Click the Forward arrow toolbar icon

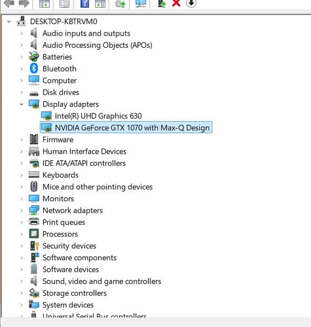pos(24,3)
